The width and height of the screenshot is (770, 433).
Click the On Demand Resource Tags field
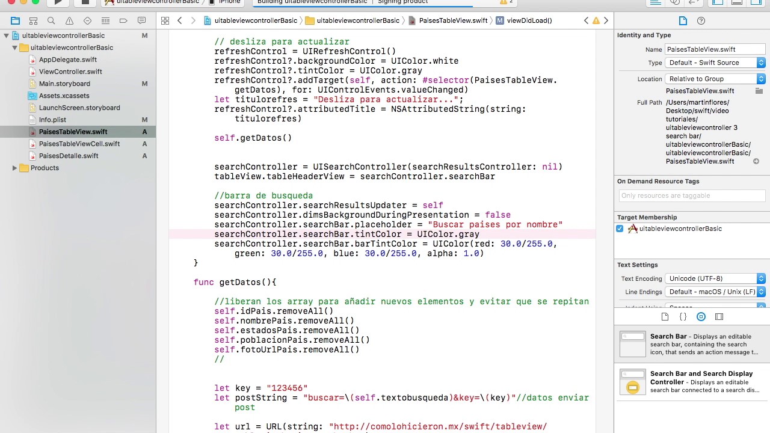point(692,195)
